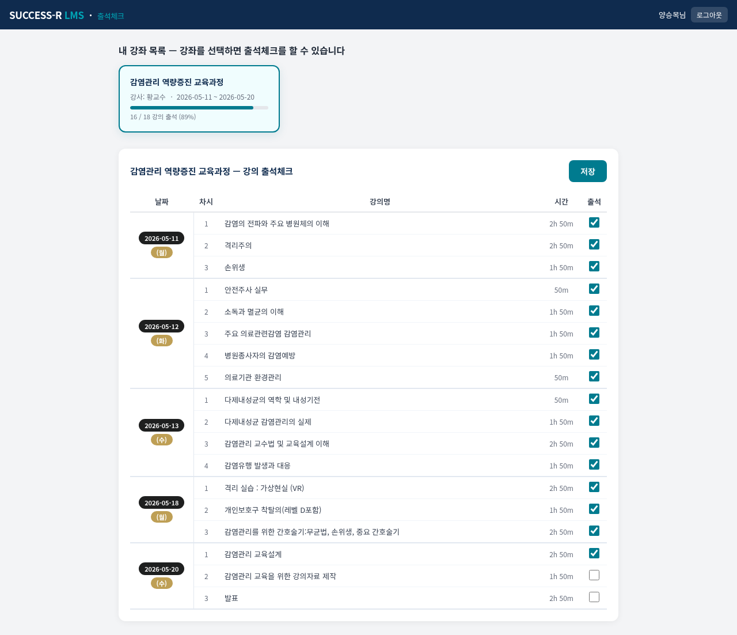Click the 저장 save button

(x=587, y=171)
